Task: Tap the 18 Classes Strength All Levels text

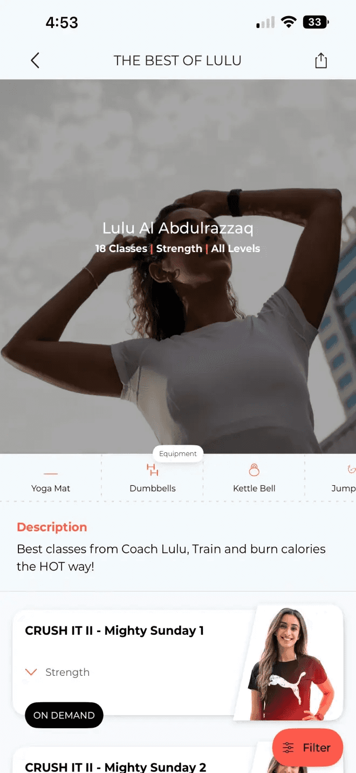Action: pos(177,249)
